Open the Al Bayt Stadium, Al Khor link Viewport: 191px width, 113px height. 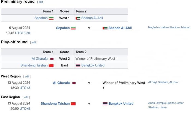163,82
